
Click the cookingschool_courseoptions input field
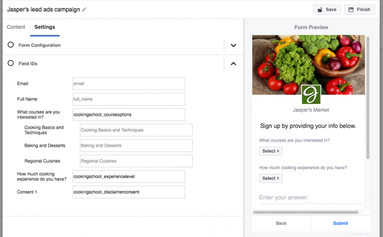129,114
